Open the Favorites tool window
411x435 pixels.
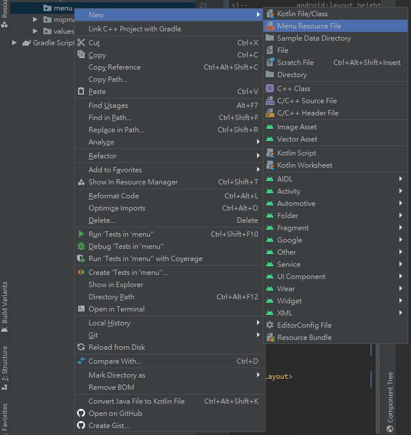click(5, 419)
